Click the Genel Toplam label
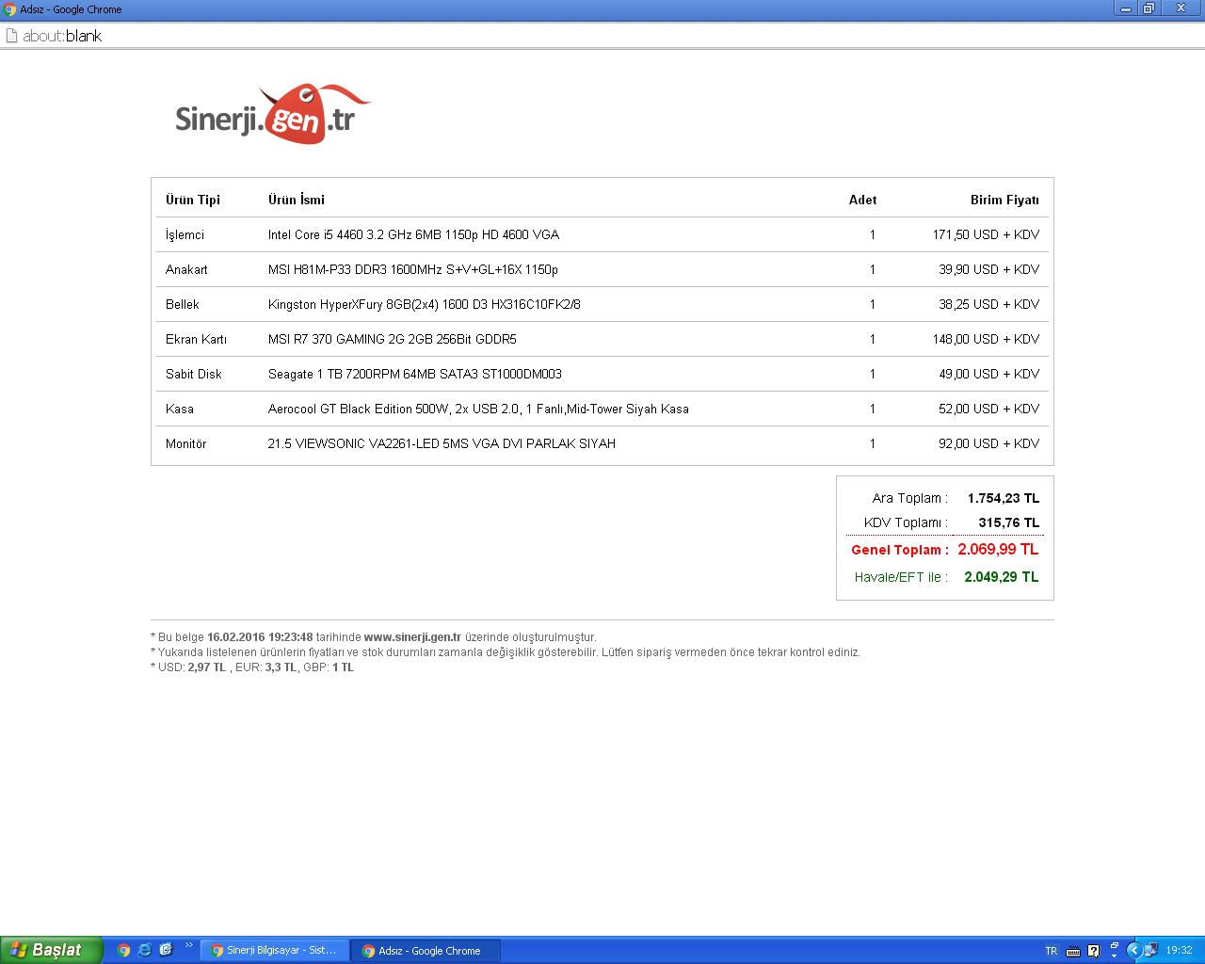Image resolution: width=1205 pixels, height=964 pixels. [900, 550]
